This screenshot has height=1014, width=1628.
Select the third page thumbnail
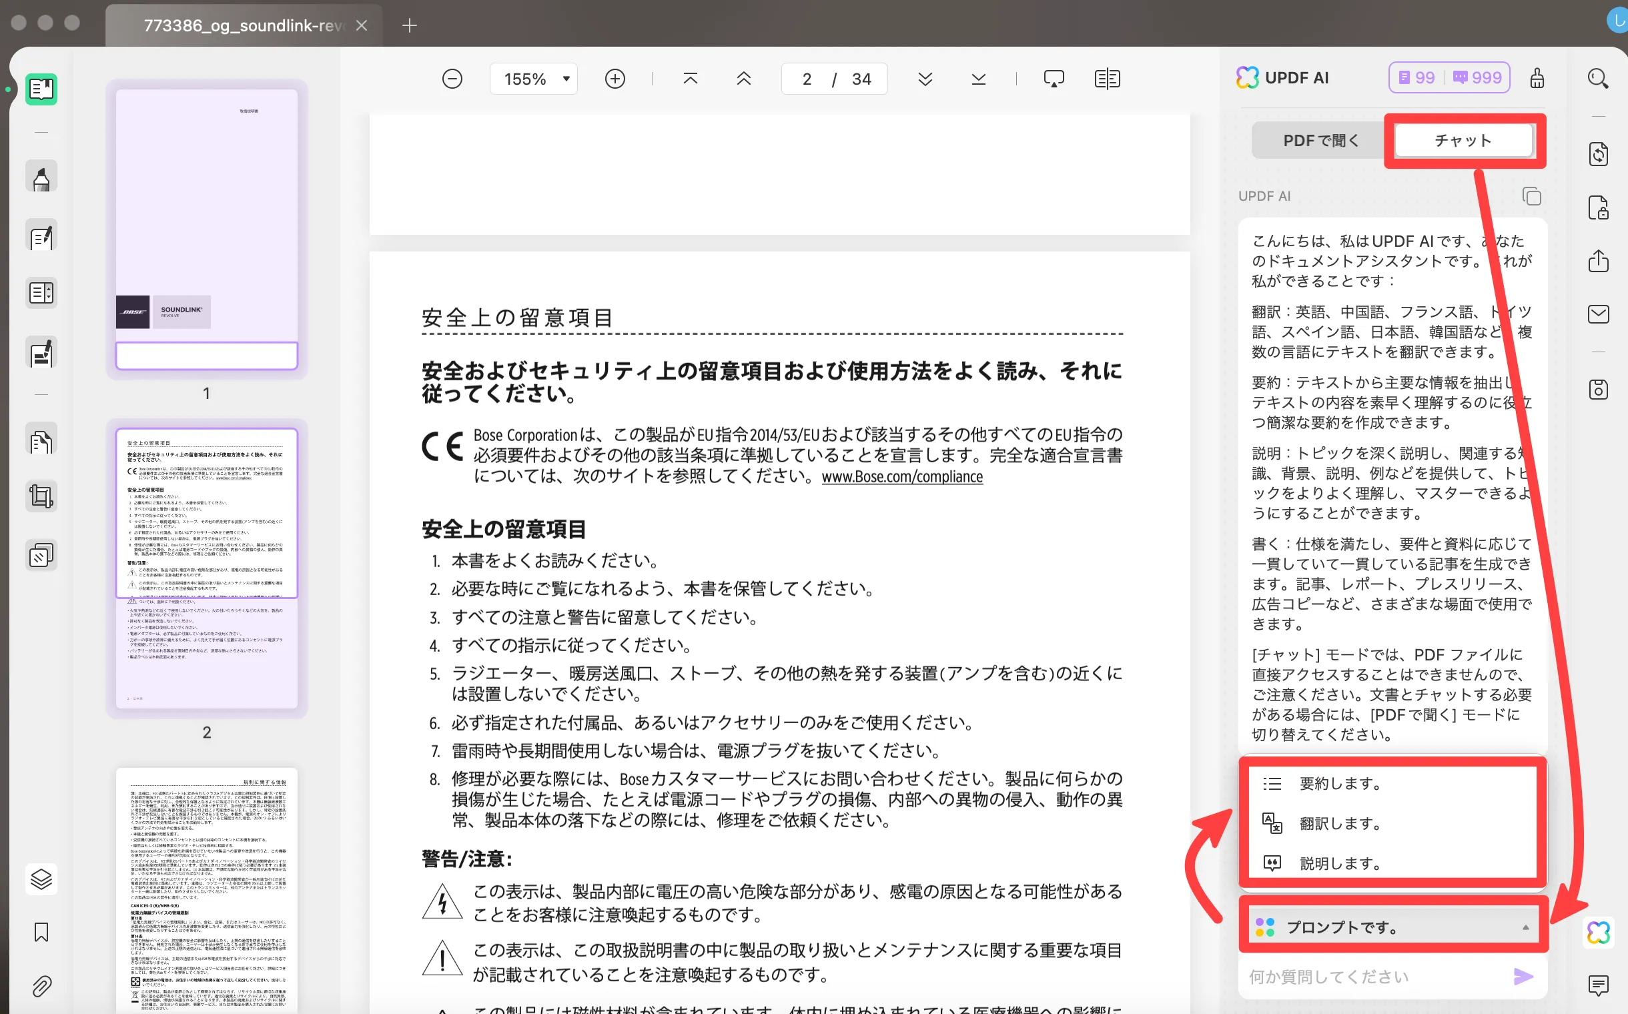207,890
